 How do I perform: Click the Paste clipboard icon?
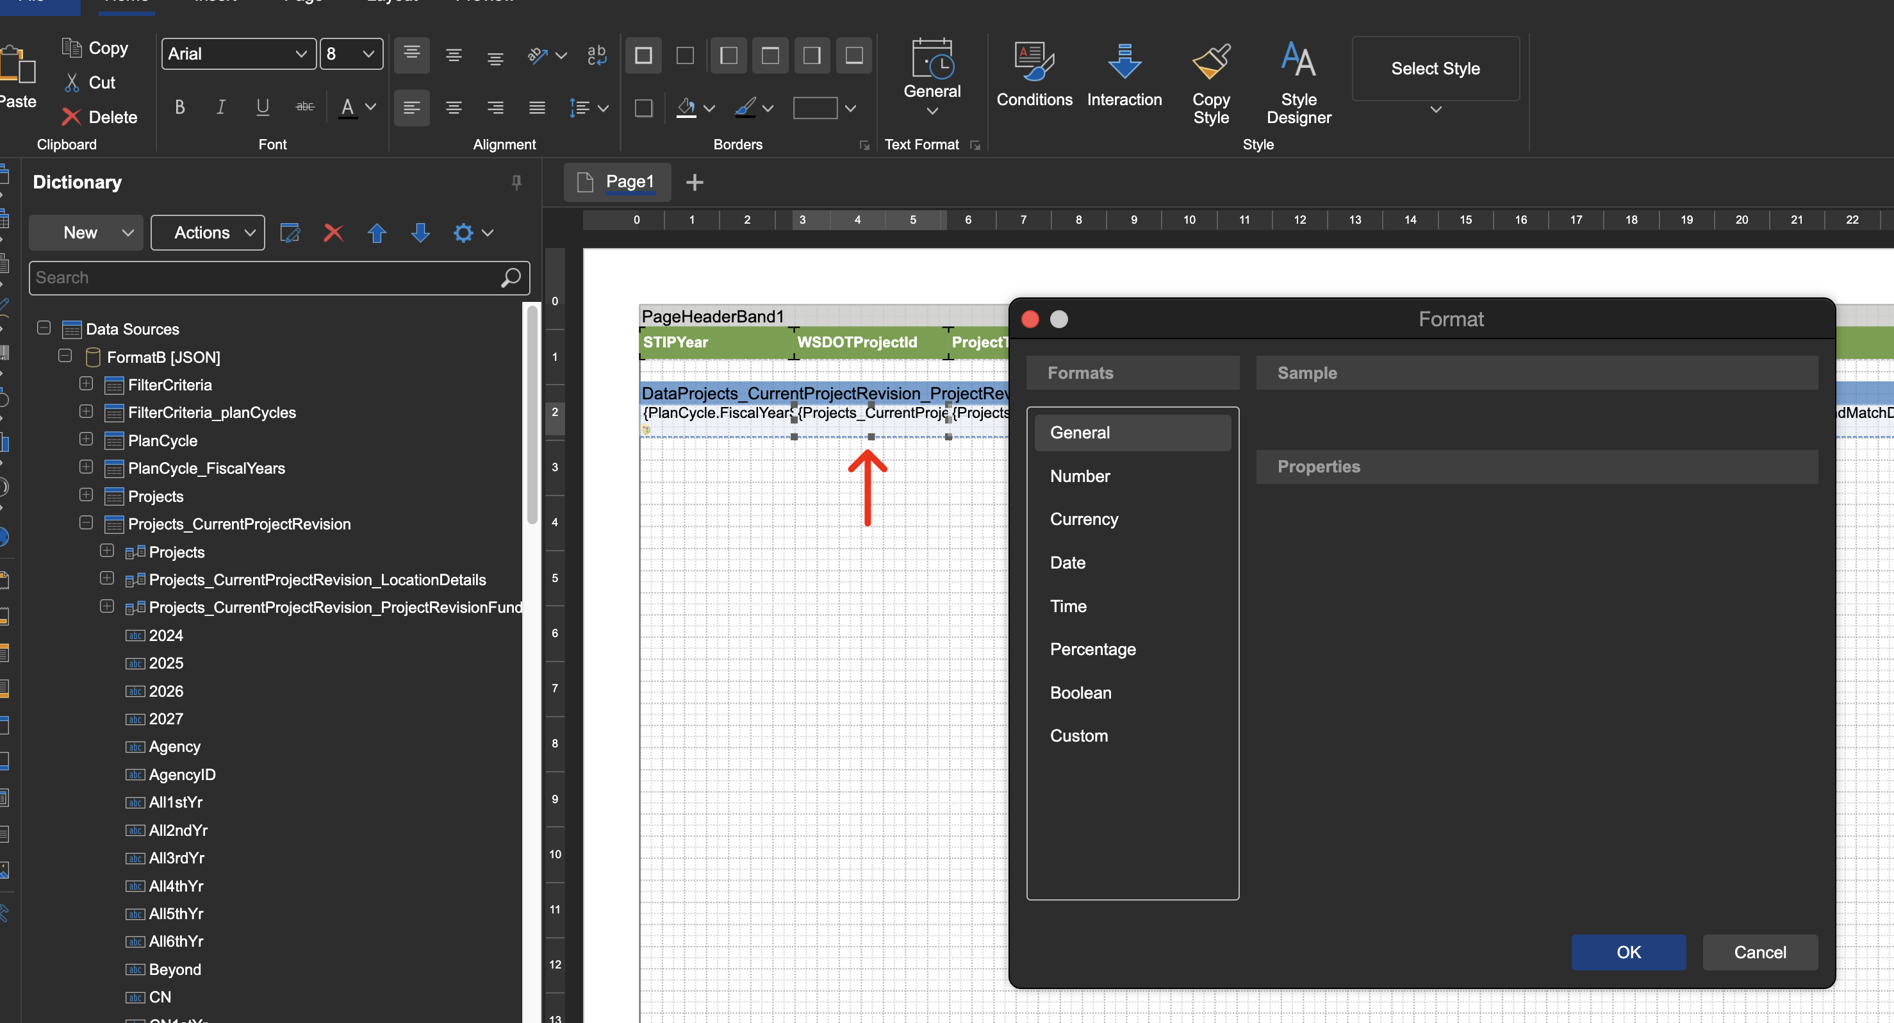[18, 64]
